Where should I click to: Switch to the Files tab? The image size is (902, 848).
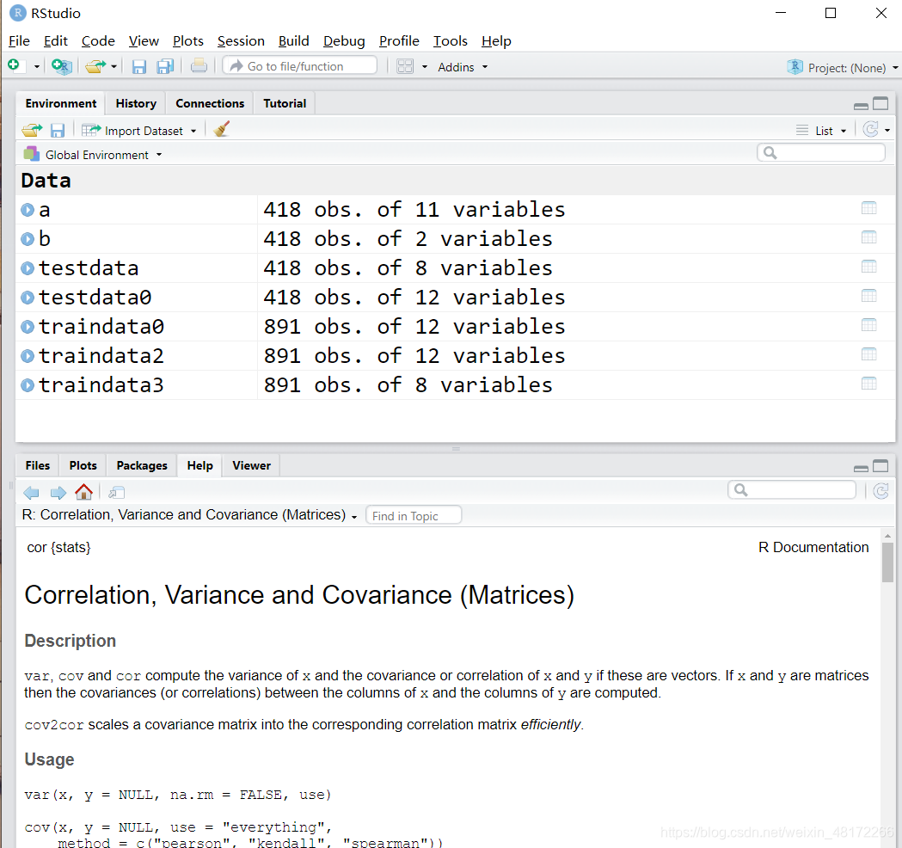[37, 465]
